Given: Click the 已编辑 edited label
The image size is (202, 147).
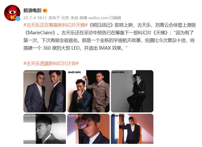Looking at the screenshot, I should (115, 18).
